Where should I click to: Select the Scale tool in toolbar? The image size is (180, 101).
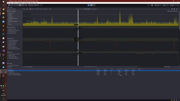[x=17, y=5]
